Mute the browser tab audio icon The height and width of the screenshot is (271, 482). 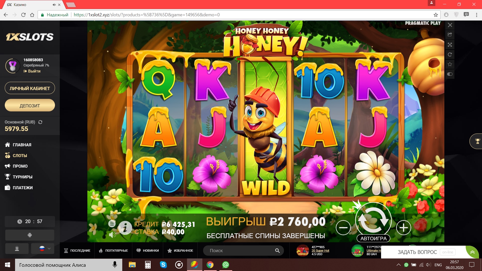[x=54, y=5]
